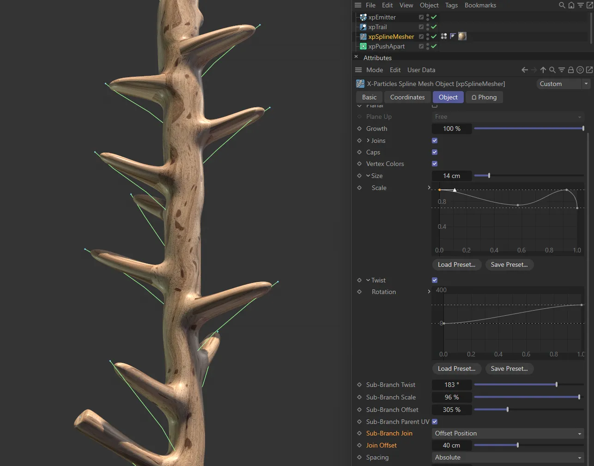The width and height of the screenshot is (594, 466).
Task: Open the Sub-Branch Join dropdown
Action: coord(507,433)
